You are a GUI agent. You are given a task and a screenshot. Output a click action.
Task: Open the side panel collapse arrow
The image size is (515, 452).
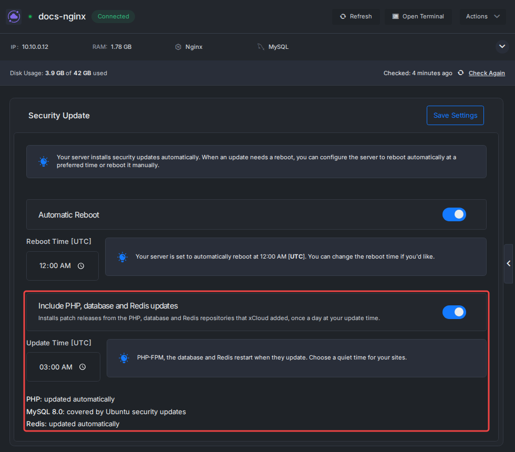point(509,263)
